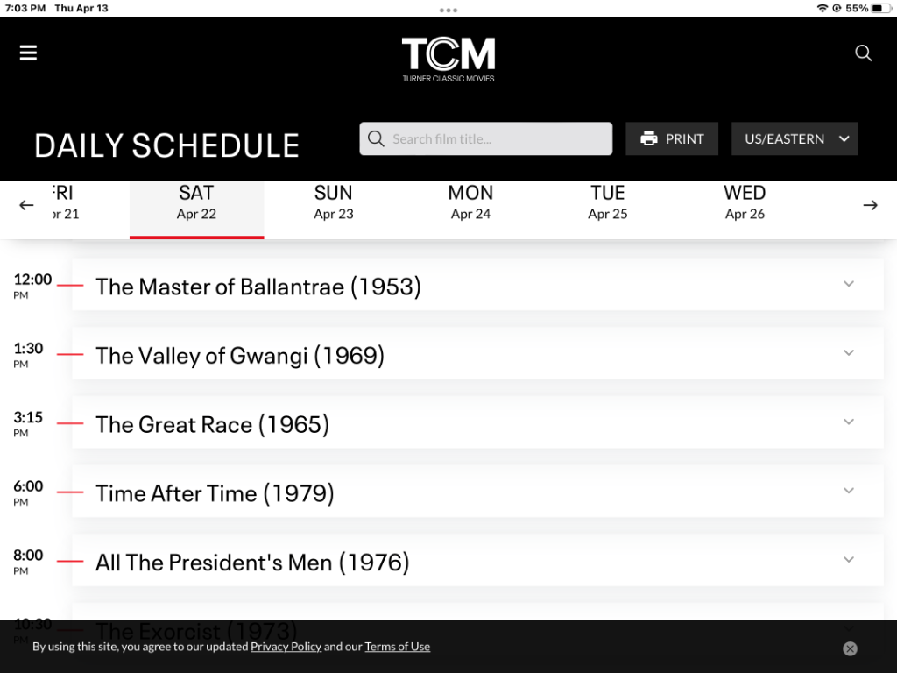Screen dimensions: 897x673
Task: Open the hamburger navigation menu
Action: pos(28,53)
